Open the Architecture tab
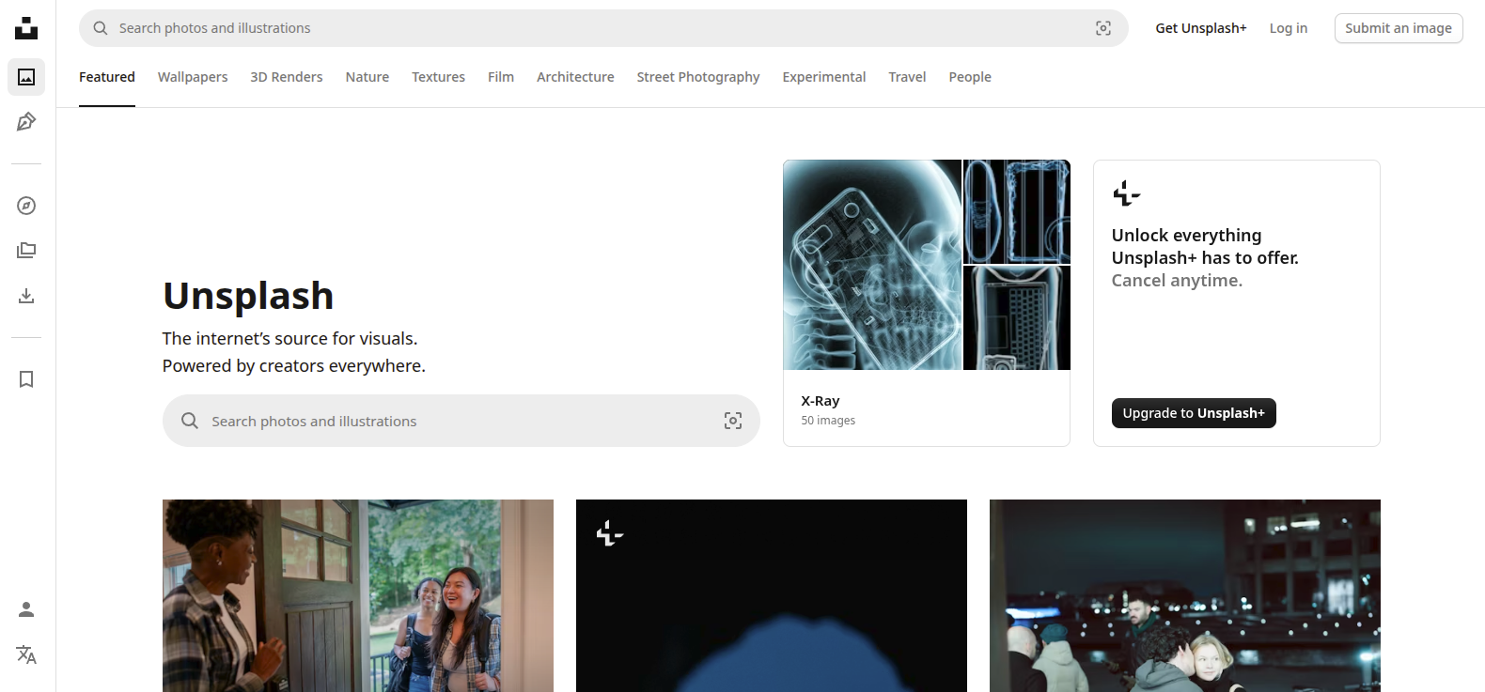Screen dimensions: 1485x692 pyautogui.click(x=575, y=77)
